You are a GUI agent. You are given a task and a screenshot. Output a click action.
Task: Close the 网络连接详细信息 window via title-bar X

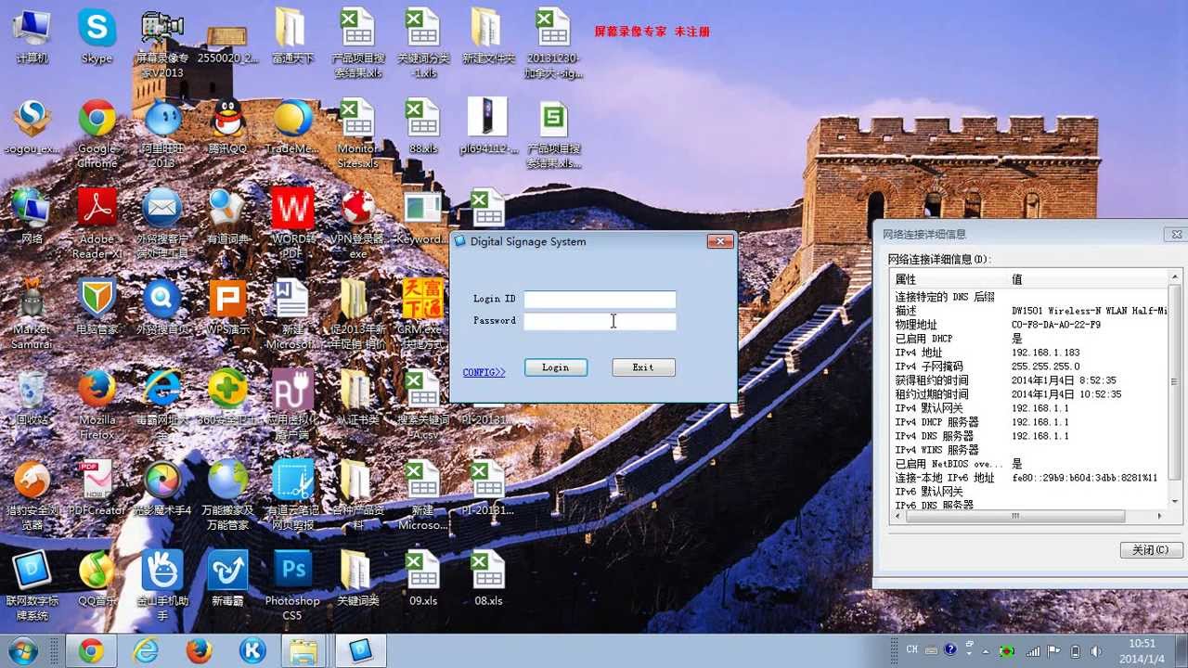pyautogui.click(x=1177, y=234)
